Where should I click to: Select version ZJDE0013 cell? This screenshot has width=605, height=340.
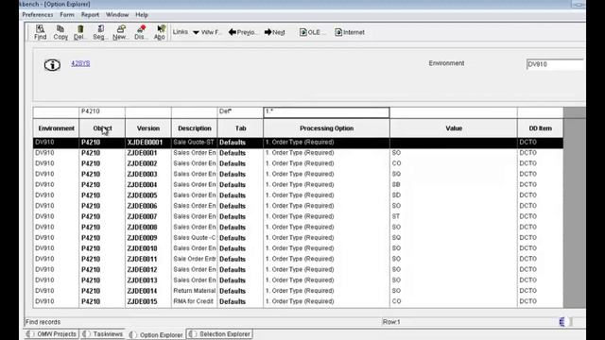click(148, 280)
